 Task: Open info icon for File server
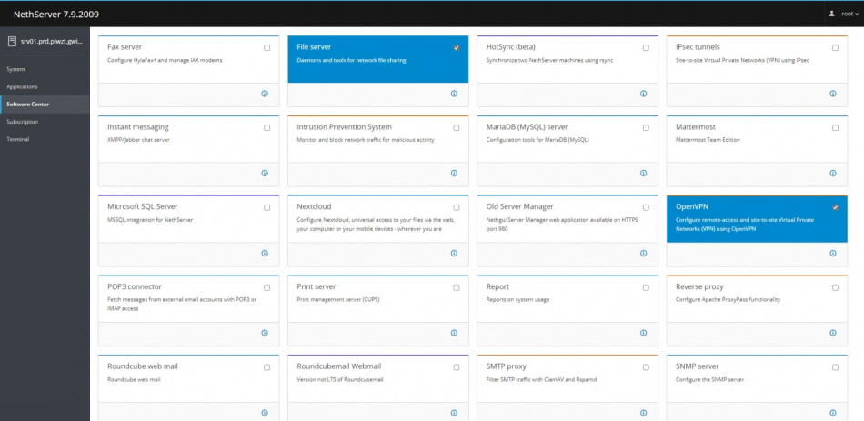tap(454, 94)
